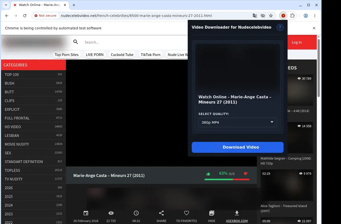Close the Watch Online tab
341x224 pixels.
pos(65,5)
